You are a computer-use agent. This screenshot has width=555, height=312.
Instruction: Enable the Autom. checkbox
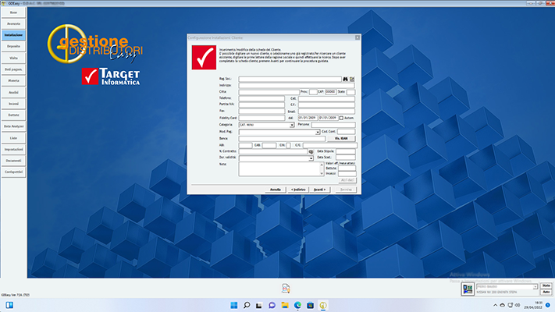[341, 118]
